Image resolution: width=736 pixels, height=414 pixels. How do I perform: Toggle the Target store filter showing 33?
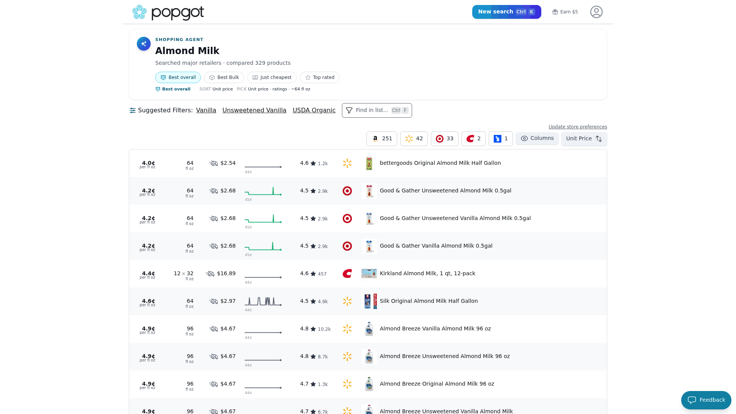tap(445, 139)
